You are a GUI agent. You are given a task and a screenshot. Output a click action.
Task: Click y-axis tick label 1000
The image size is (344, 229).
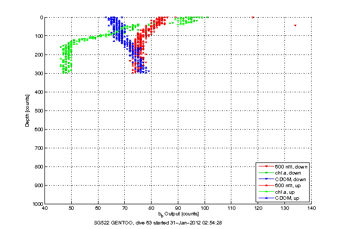pos(38,204)
